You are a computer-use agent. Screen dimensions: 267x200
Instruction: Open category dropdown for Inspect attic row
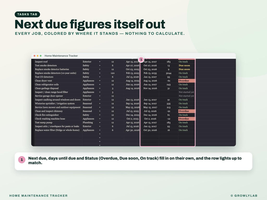[x=100, y=126]
